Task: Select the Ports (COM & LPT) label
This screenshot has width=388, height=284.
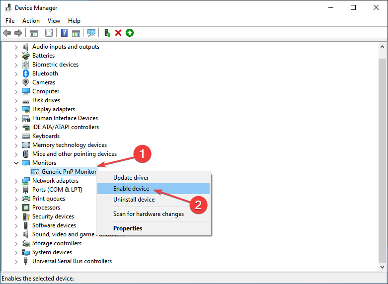Action: [x=57, y=190]
